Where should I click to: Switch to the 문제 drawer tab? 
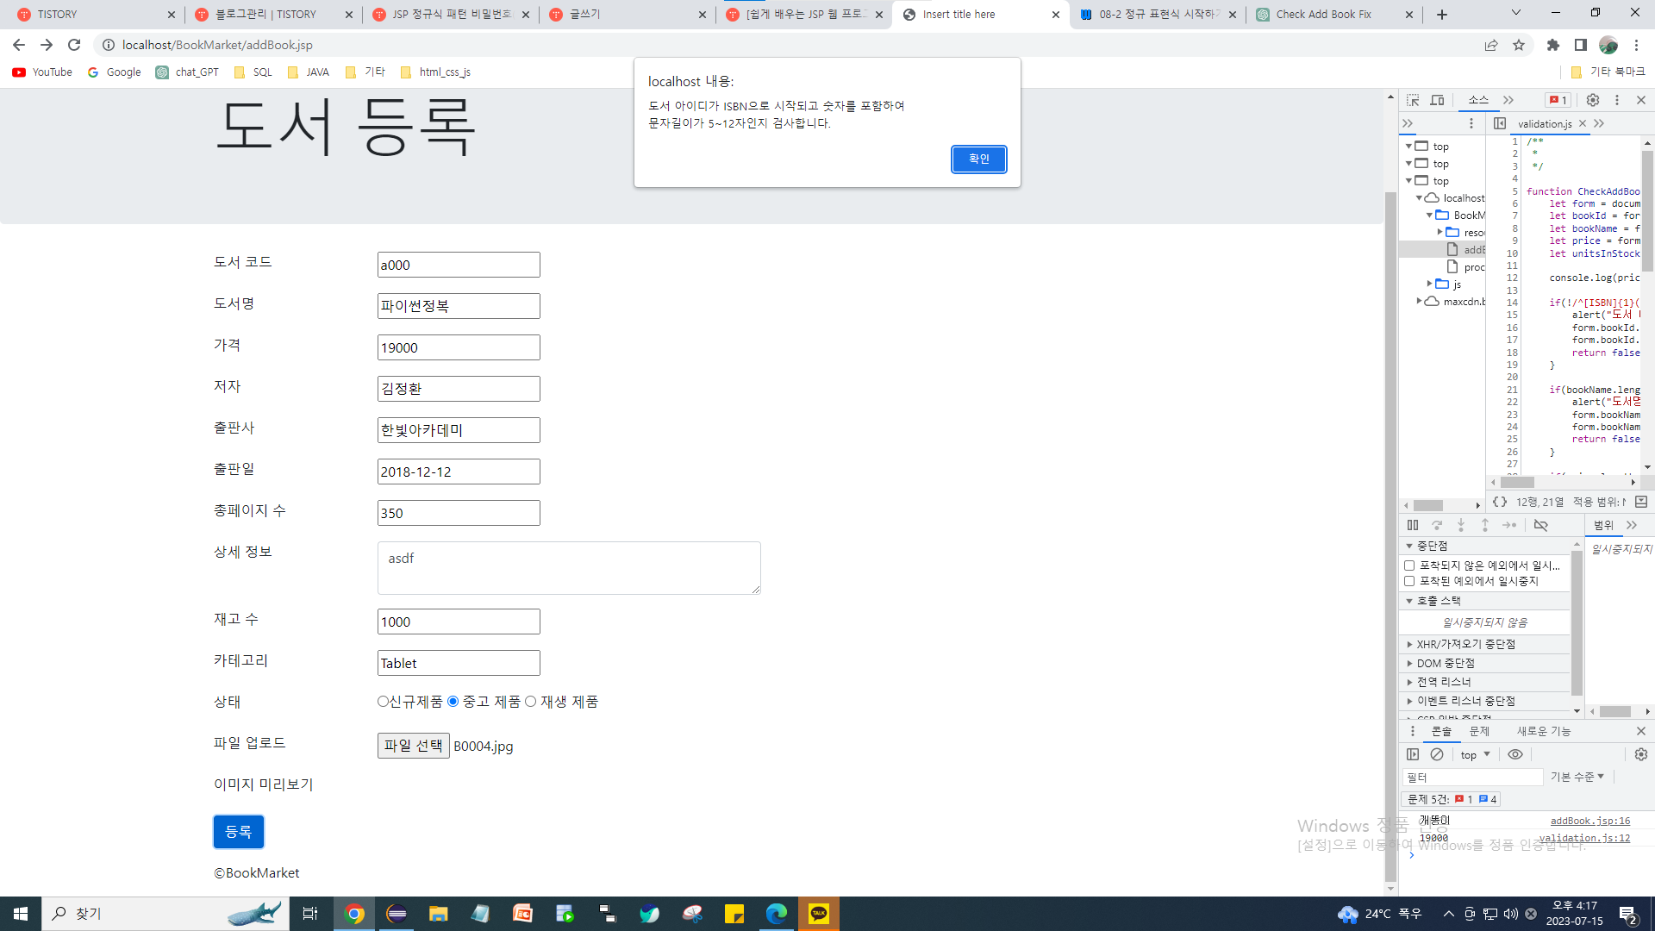[1479, 731]
